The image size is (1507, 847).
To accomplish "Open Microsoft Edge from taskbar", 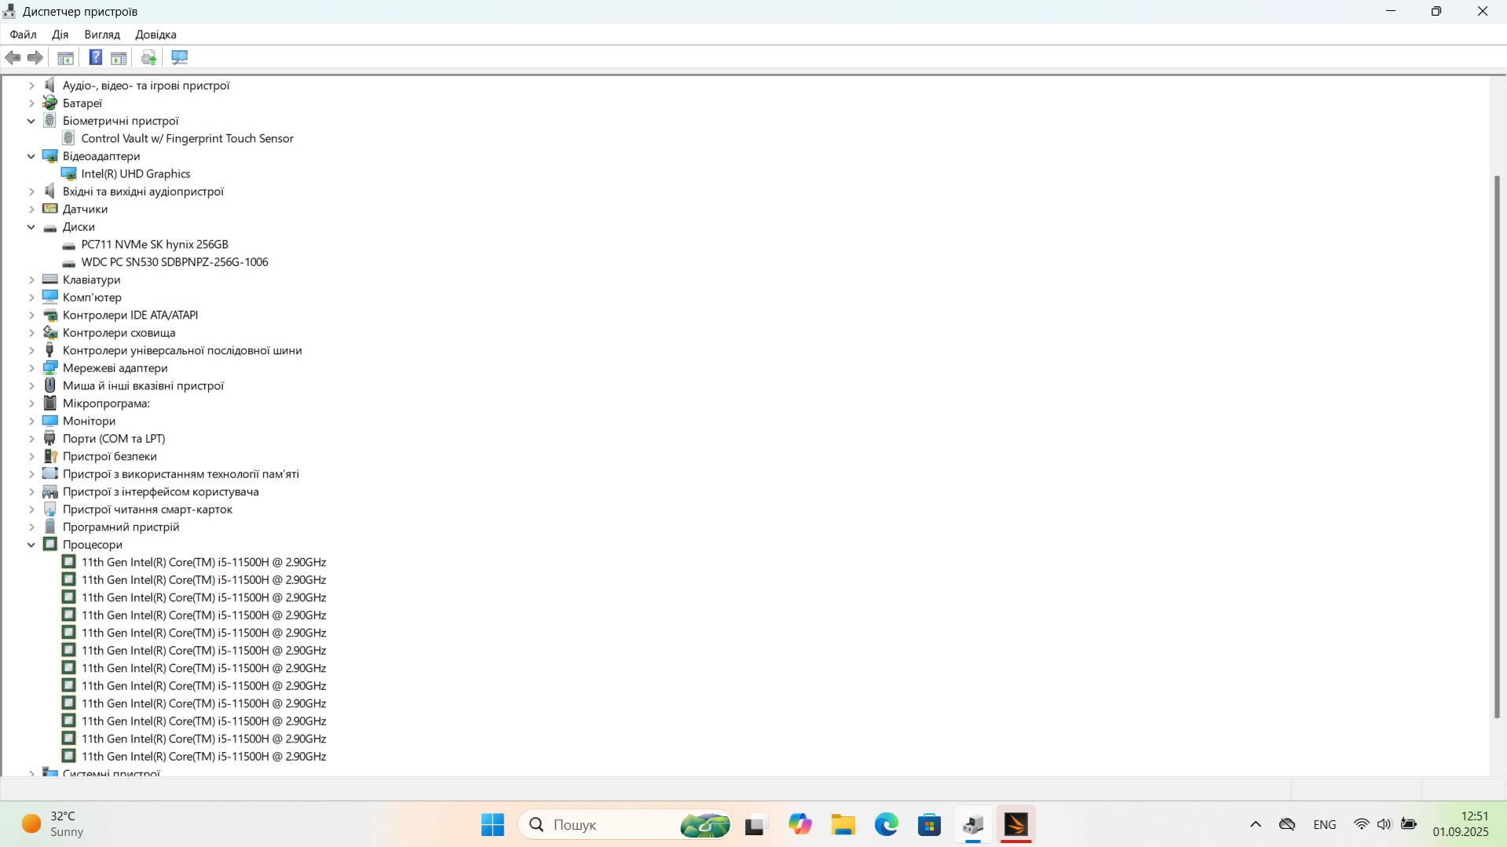I will click(887, 825).
